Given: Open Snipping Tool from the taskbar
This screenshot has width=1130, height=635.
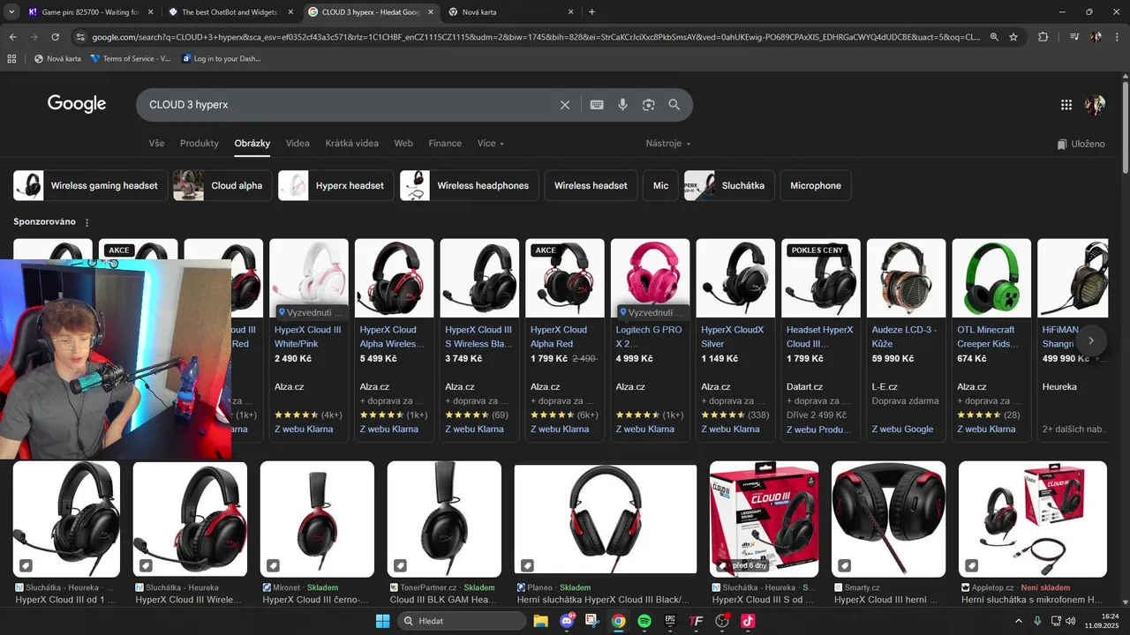Looking at the screenshot, I should pos(592,621).
